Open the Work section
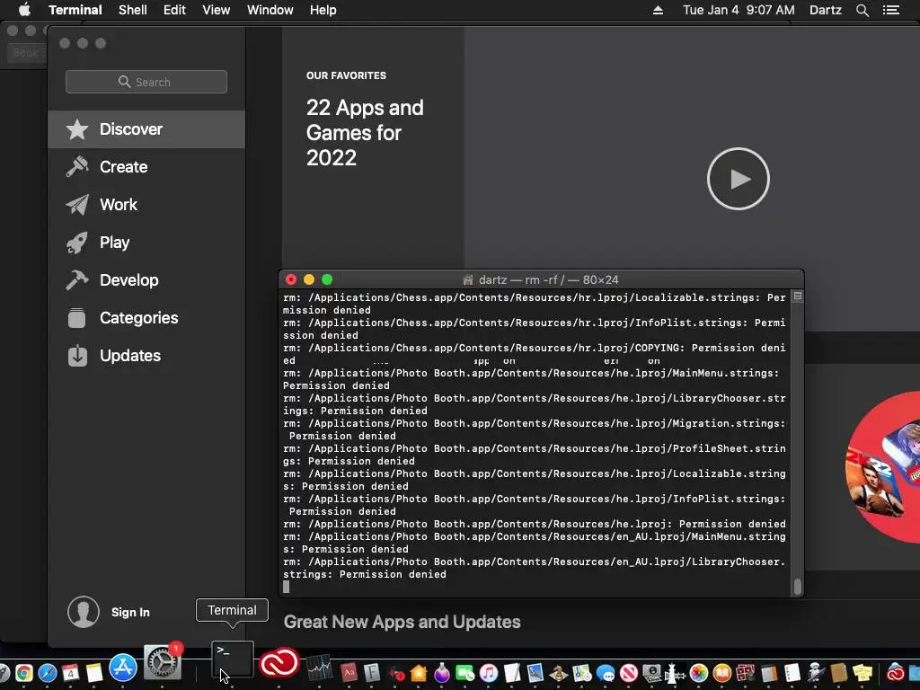Screen dimensions: 920x690 click(146, 204)
